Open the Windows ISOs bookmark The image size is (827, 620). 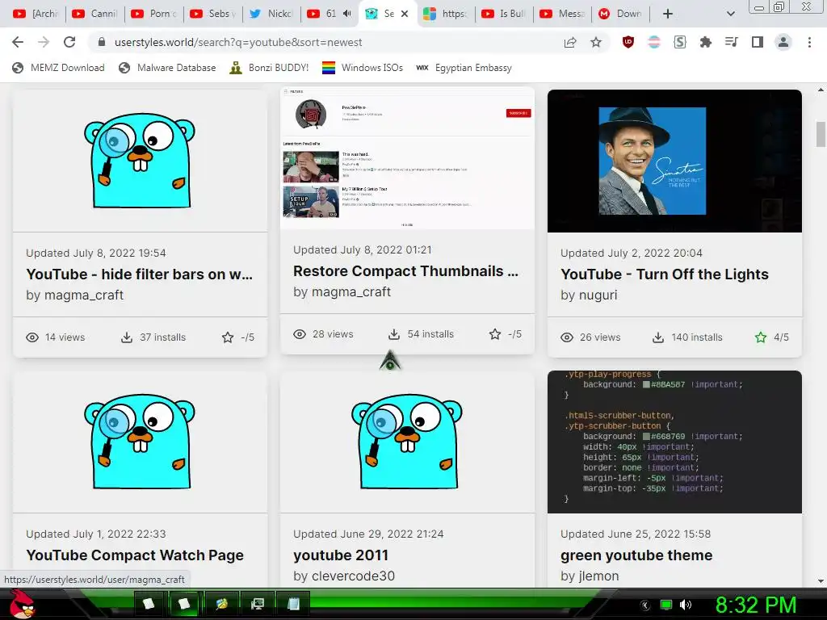point(363,68)
